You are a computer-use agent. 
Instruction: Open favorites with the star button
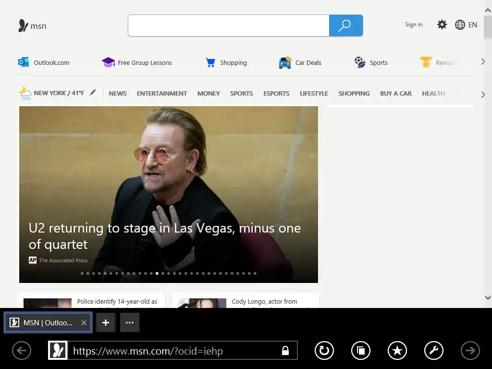tap(397, 350)
